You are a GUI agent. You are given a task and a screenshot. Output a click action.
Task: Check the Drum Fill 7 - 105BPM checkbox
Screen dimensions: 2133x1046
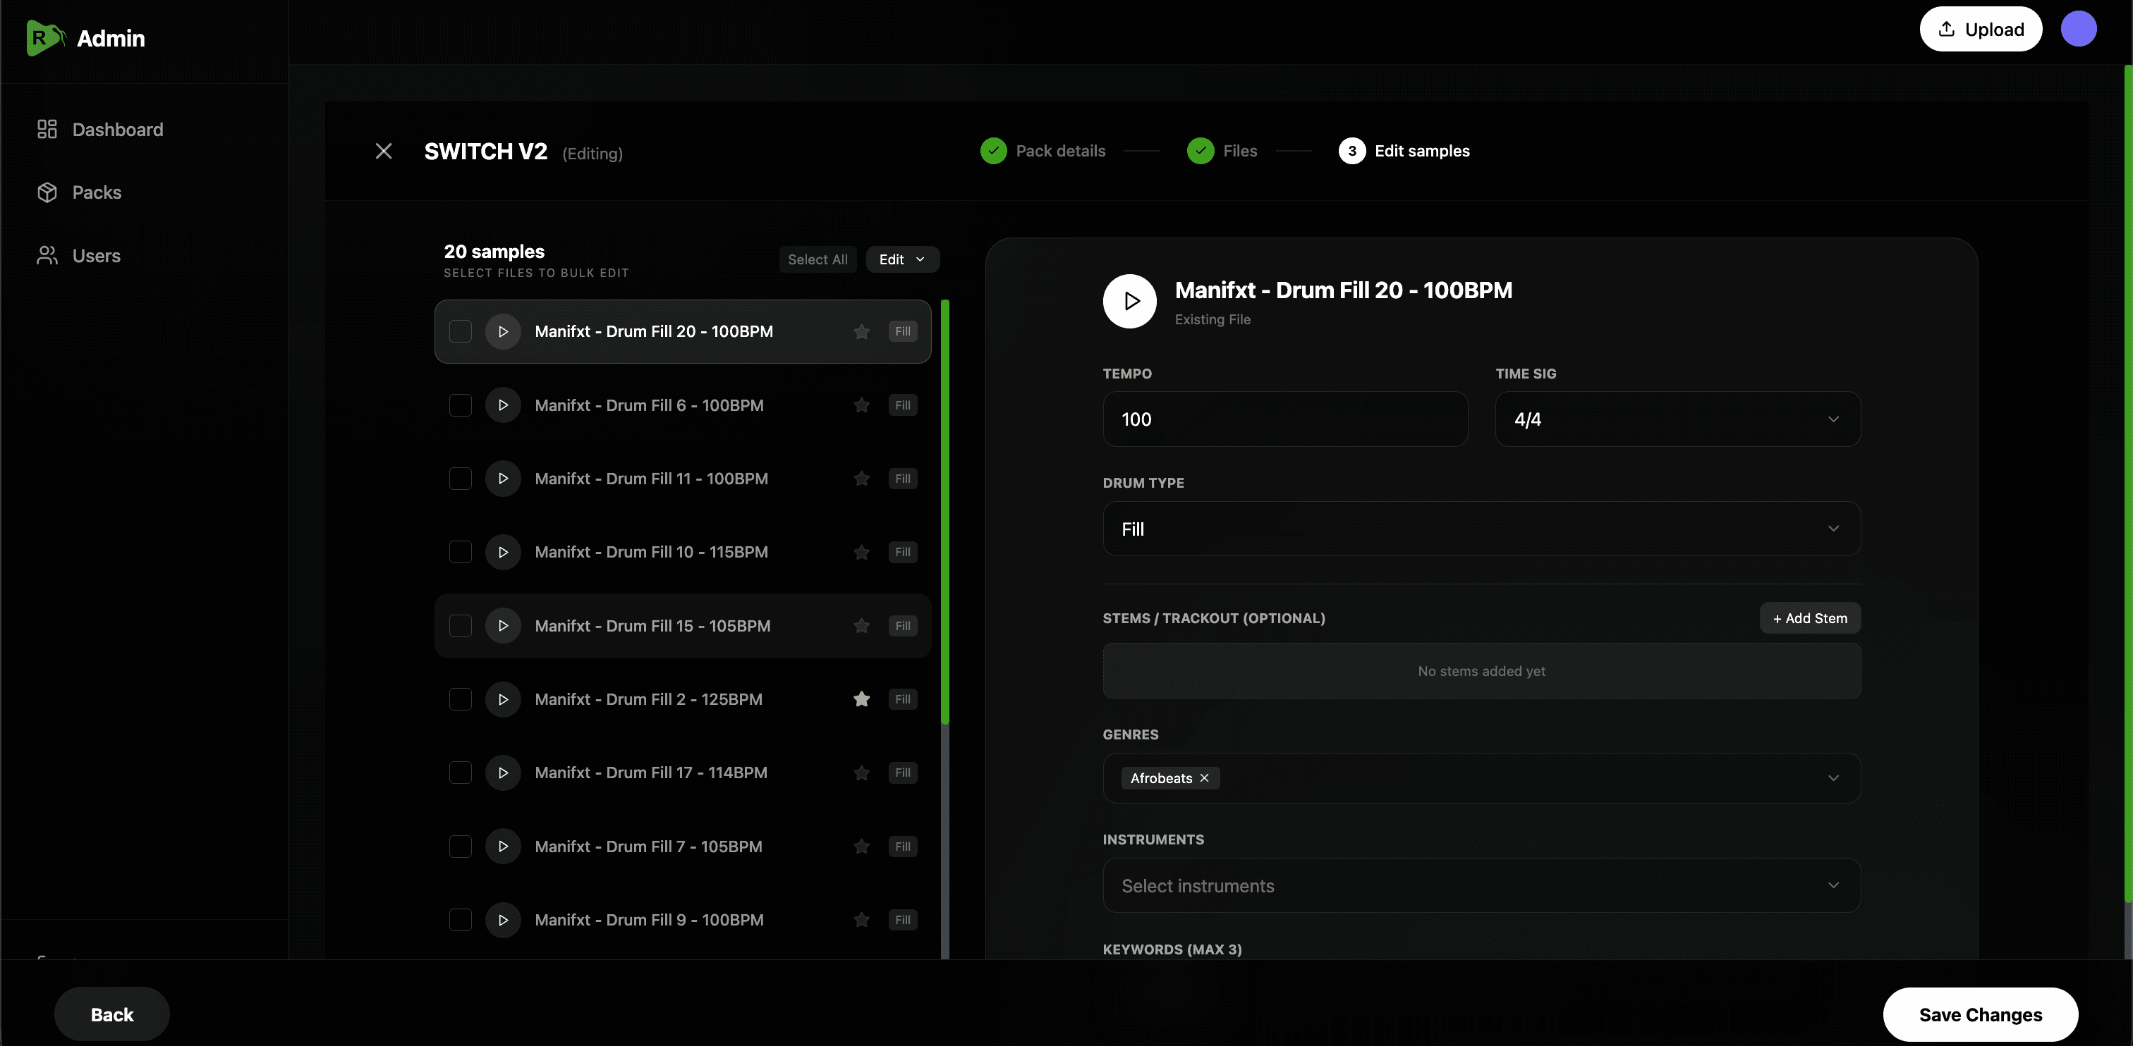461,847
